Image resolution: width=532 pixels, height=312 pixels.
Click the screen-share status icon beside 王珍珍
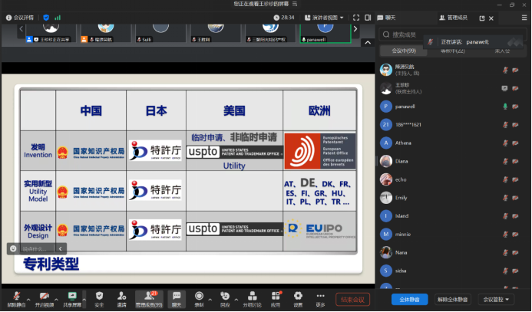click(x=504, y=88)
